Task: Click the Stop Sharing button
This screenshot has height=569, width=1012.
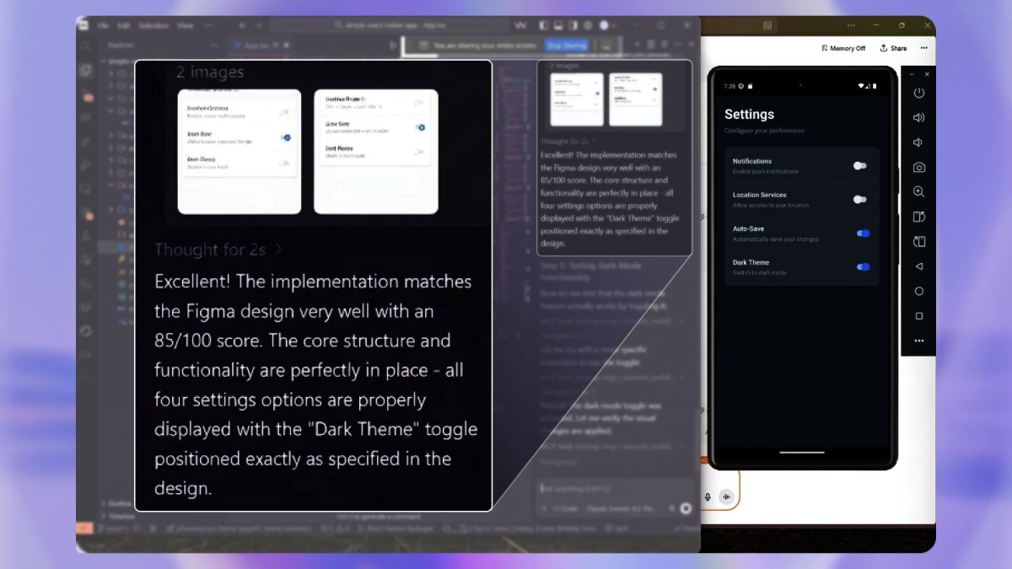Action: click(x=566, y=46)
